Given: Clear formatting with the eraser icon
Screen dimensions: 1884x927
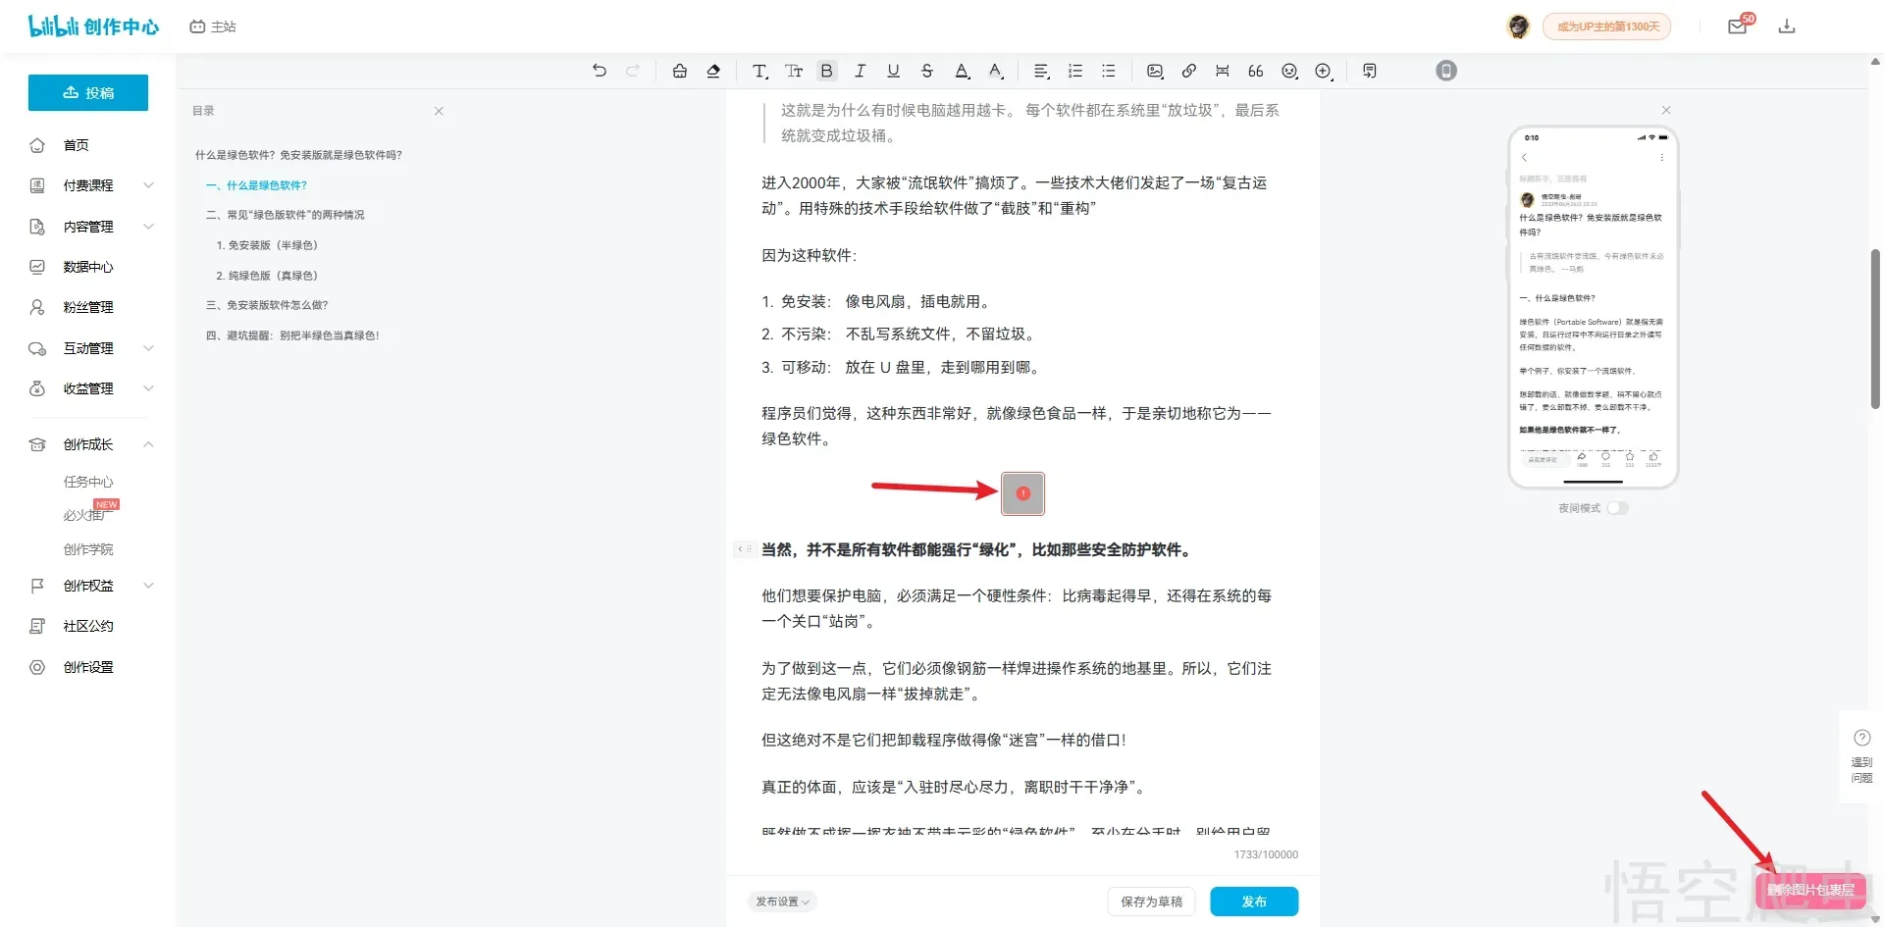Looking at the screenshot, I should tap(713, 71).
